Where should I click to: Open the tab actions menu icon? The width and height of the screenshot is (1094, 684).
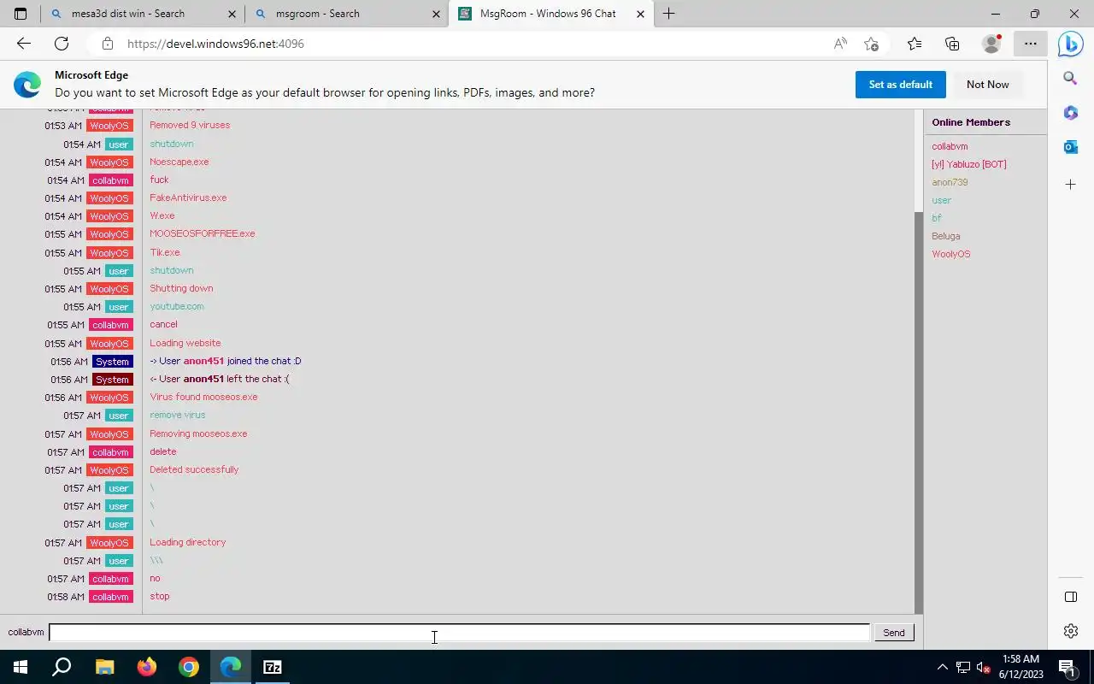[x=21, y=14]
